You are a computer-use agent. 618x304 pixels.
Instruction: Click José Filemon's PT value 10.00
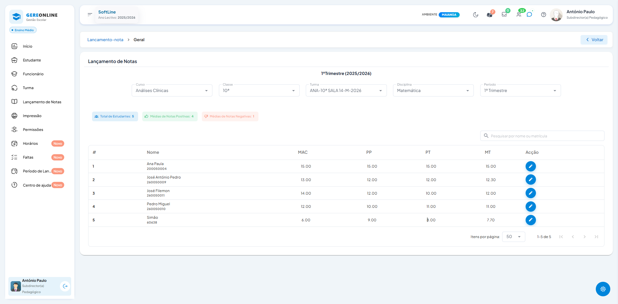(431, 193)
